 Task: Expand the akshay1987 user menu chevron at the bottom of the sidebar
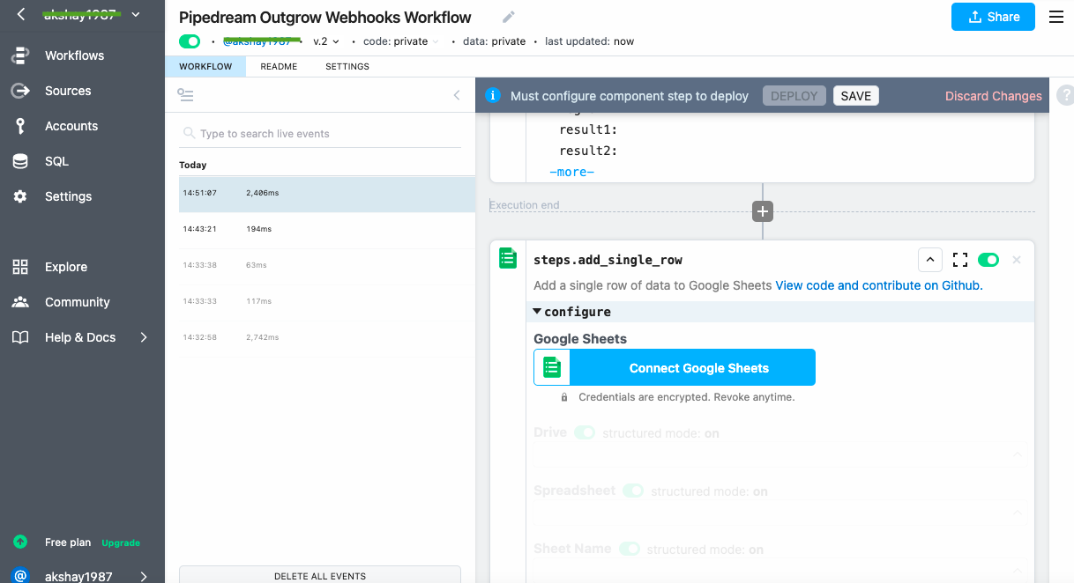(x=144, y=577)
